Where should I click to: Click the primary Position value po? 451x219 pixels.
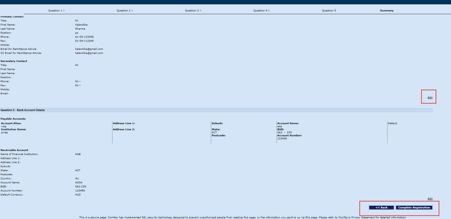(x=77, y=33)
